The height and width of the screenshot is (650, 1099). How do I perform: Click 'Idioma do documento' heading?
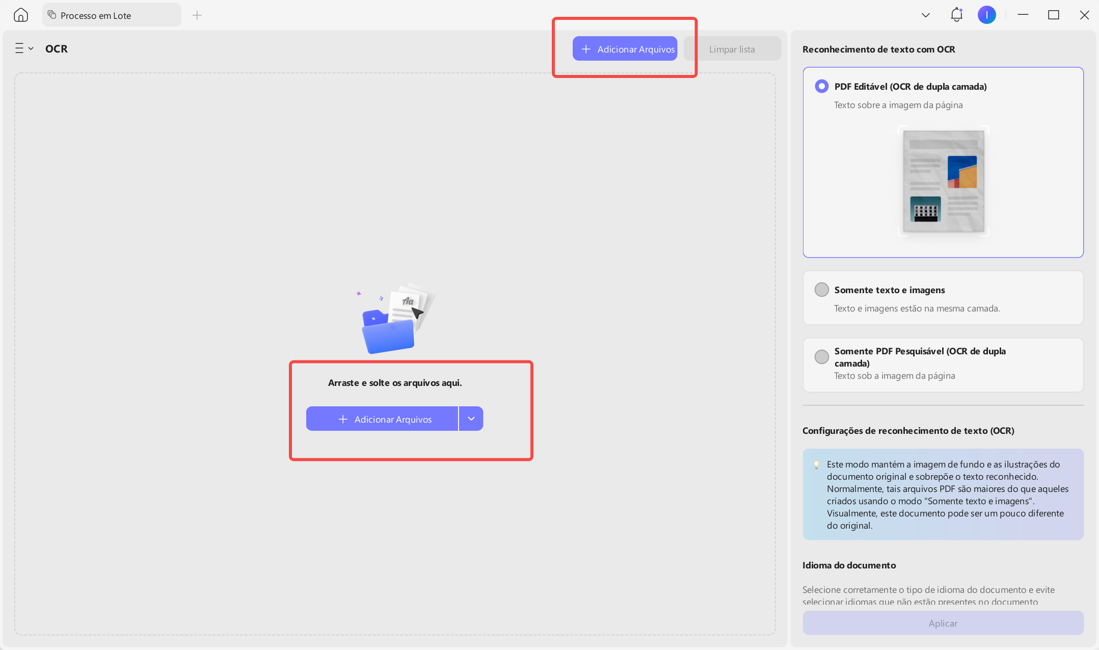(849, 565)
